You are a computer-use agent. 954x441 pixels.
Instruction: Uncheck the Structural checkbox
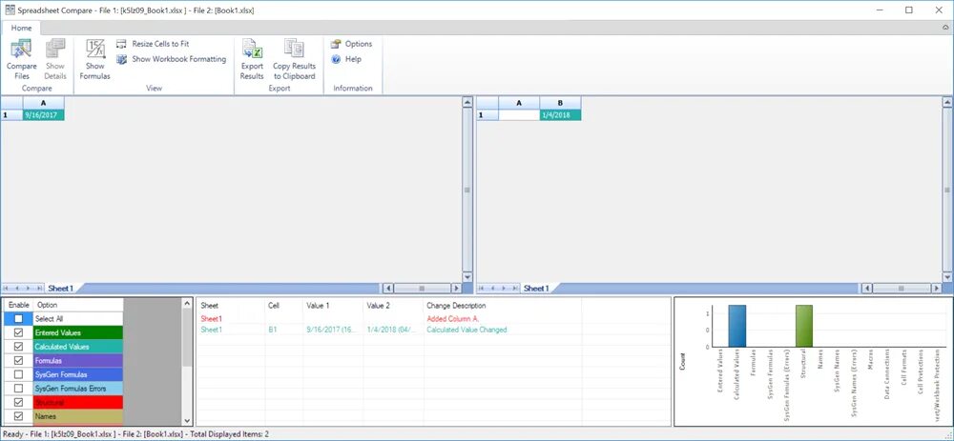pos(19,403)
